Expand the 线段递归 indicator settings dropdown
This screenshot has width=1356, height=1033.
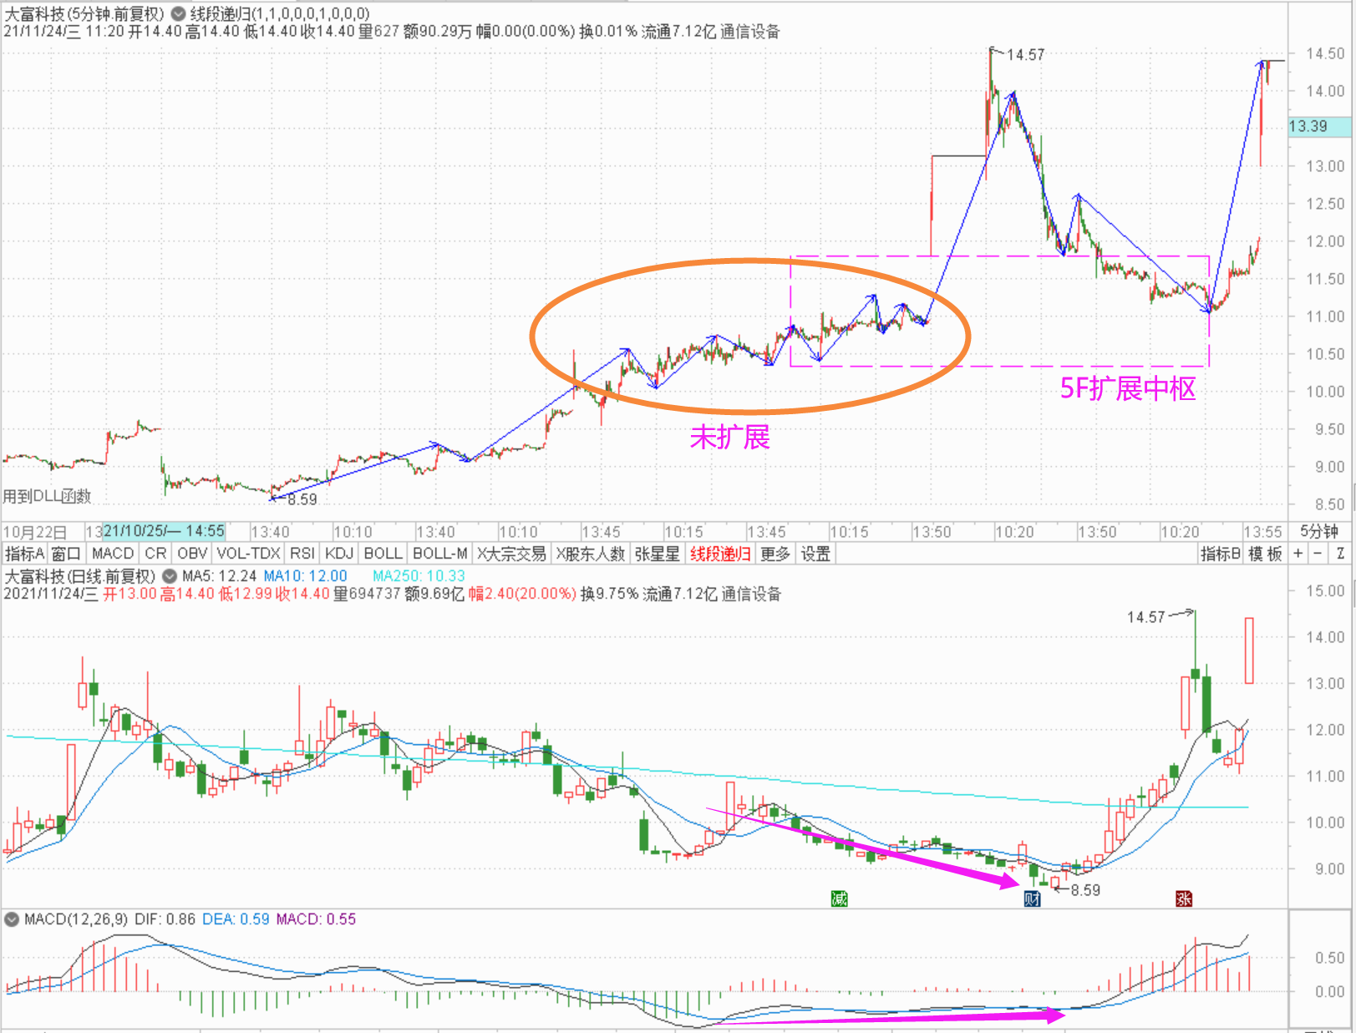coord(178,14)
